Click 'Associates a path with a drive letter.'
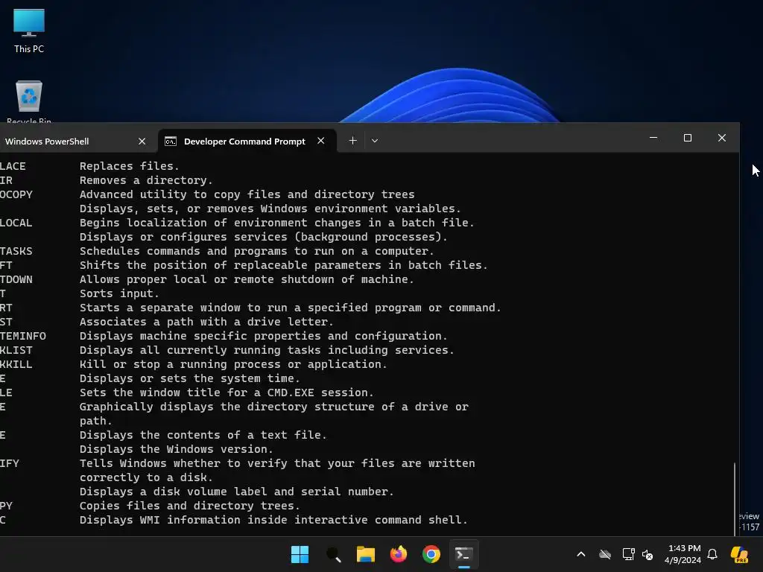 tap(206, 322)
